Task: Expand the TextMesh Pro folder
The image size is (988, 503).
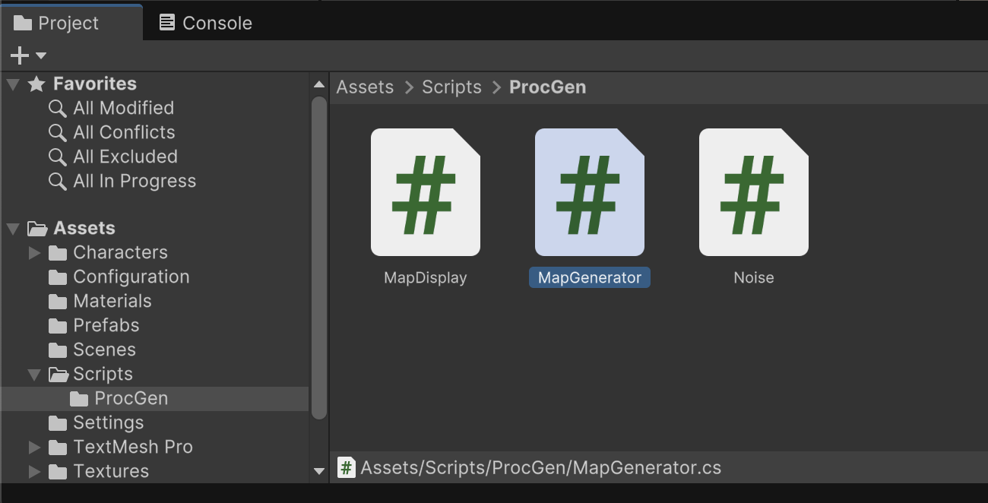Action: [34, 447]
